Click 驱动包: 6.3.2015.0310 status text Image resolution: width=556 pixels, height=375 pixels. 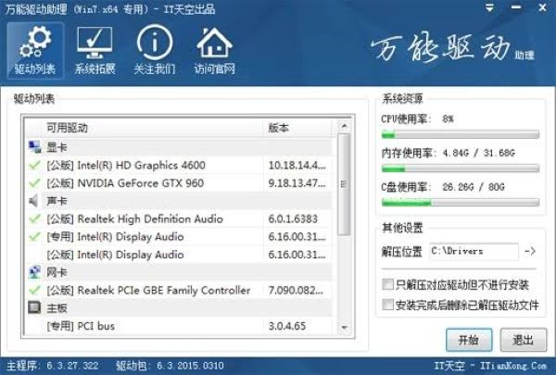[x=170, y=366]
